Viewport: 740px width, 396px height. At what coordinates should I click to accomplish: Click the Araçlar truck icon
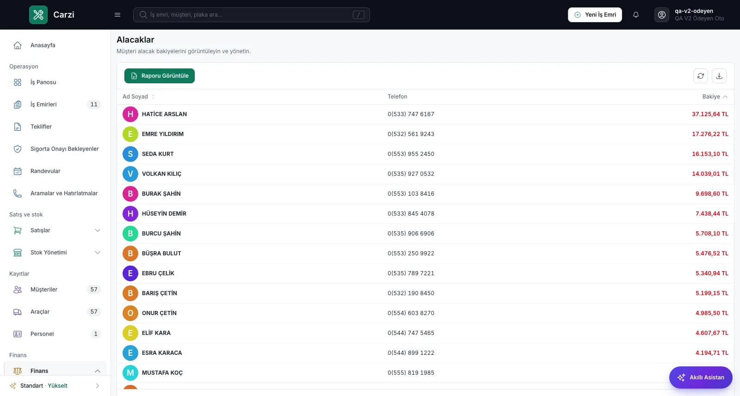(x=18, y=312)
